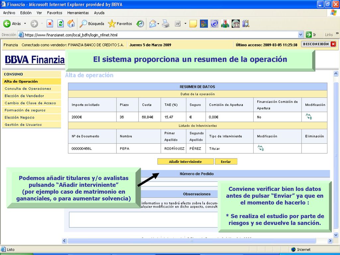The height and width of the screenshot is (255, 340).
Task: Open the Edit with Word dropdown arrow
Action: pyautogui.click(x=185, y=24)
